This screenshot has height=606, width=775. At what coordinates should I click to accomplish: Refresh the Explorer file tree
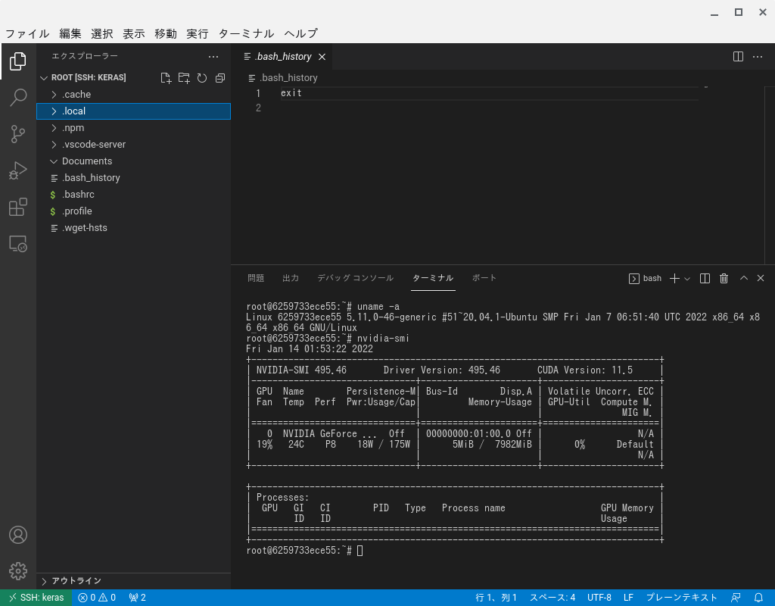pyautogui.click(x=202, y=77)
